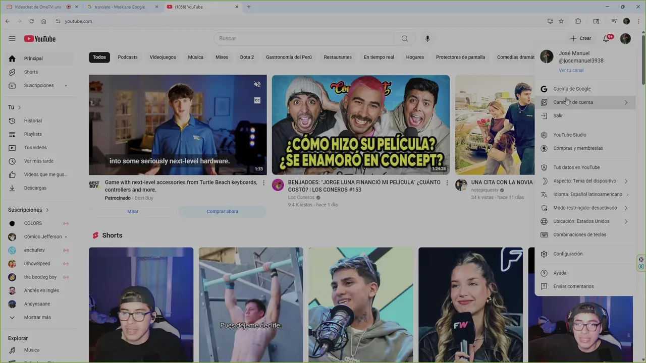Expand Mostrar más subscriptions
646x363 pixels.
click(x=39, y=318)
